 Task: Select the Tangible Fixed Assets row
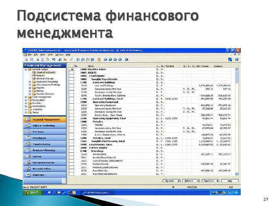(150, 79)
